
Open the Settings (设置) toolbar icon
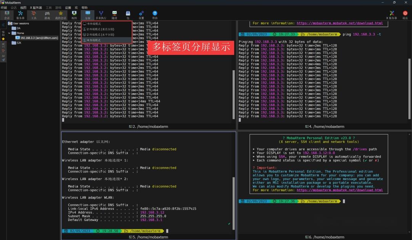141,14
